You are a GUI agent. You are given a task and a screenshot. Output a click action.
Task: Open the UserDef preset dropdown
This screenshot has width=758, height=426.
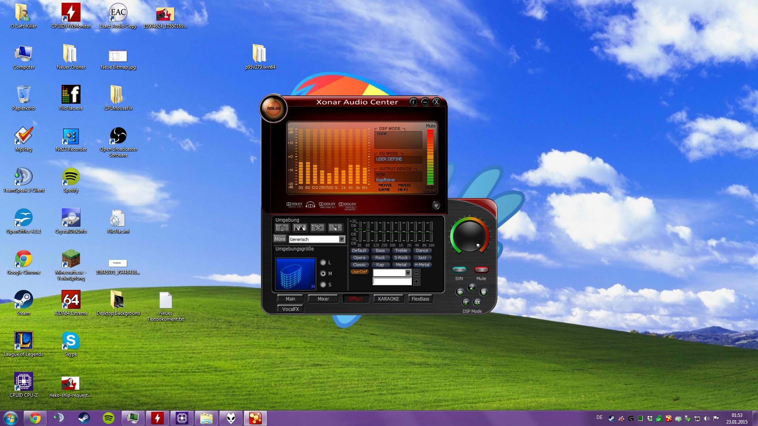(x=408, y=273)
